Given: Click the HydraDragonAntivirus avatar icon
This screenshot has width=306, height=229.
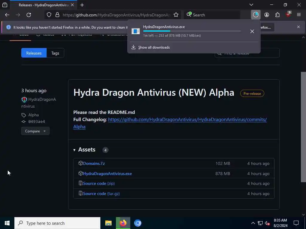Looking at the screenshot, I should point(24,100).
